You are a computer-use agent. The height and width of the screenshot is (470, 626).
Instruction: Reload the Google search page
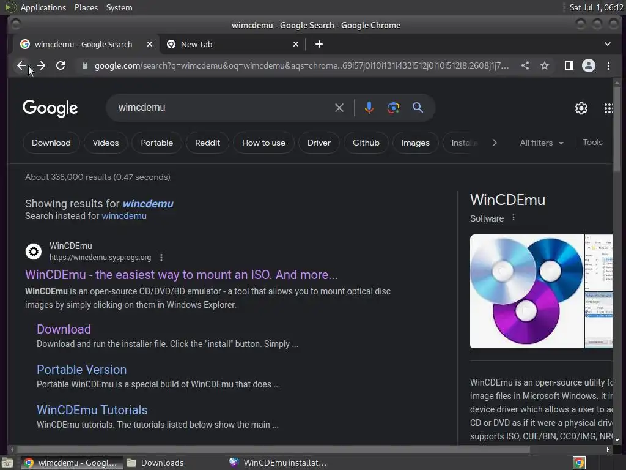pyautogui.click(x=61, y=65)
